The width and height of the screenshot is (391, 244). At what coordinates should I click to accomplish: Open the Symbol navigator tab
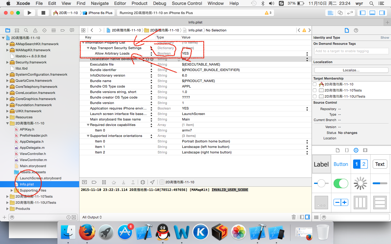click(17, 30)
